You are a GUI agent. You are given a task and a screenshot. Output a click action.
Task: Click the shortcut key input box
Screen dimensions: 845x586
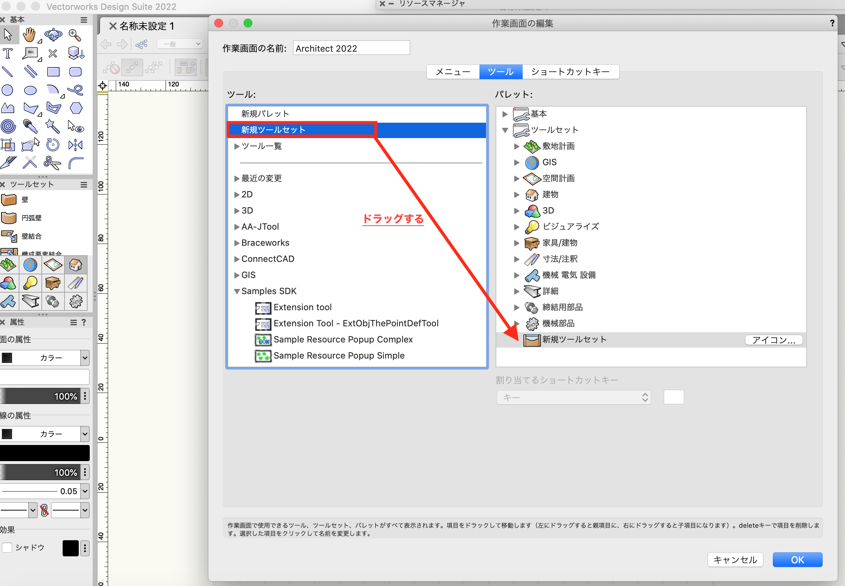coord(674,397)
